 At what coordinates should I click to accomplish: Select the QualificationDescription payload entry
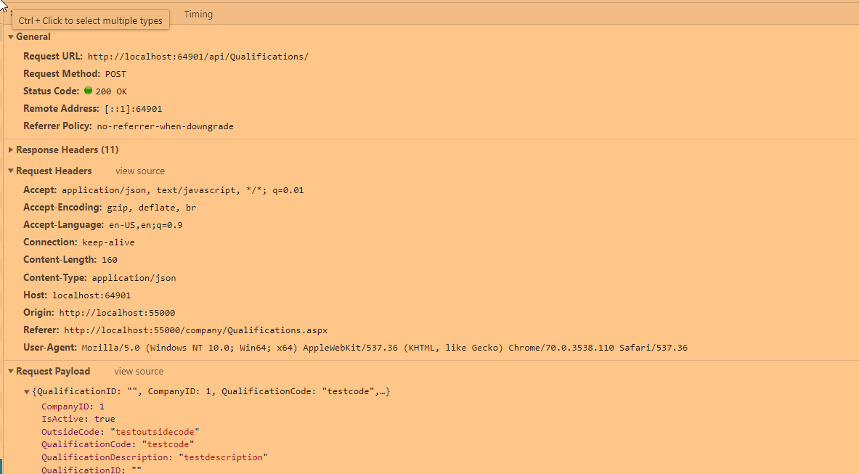(154, 458)
